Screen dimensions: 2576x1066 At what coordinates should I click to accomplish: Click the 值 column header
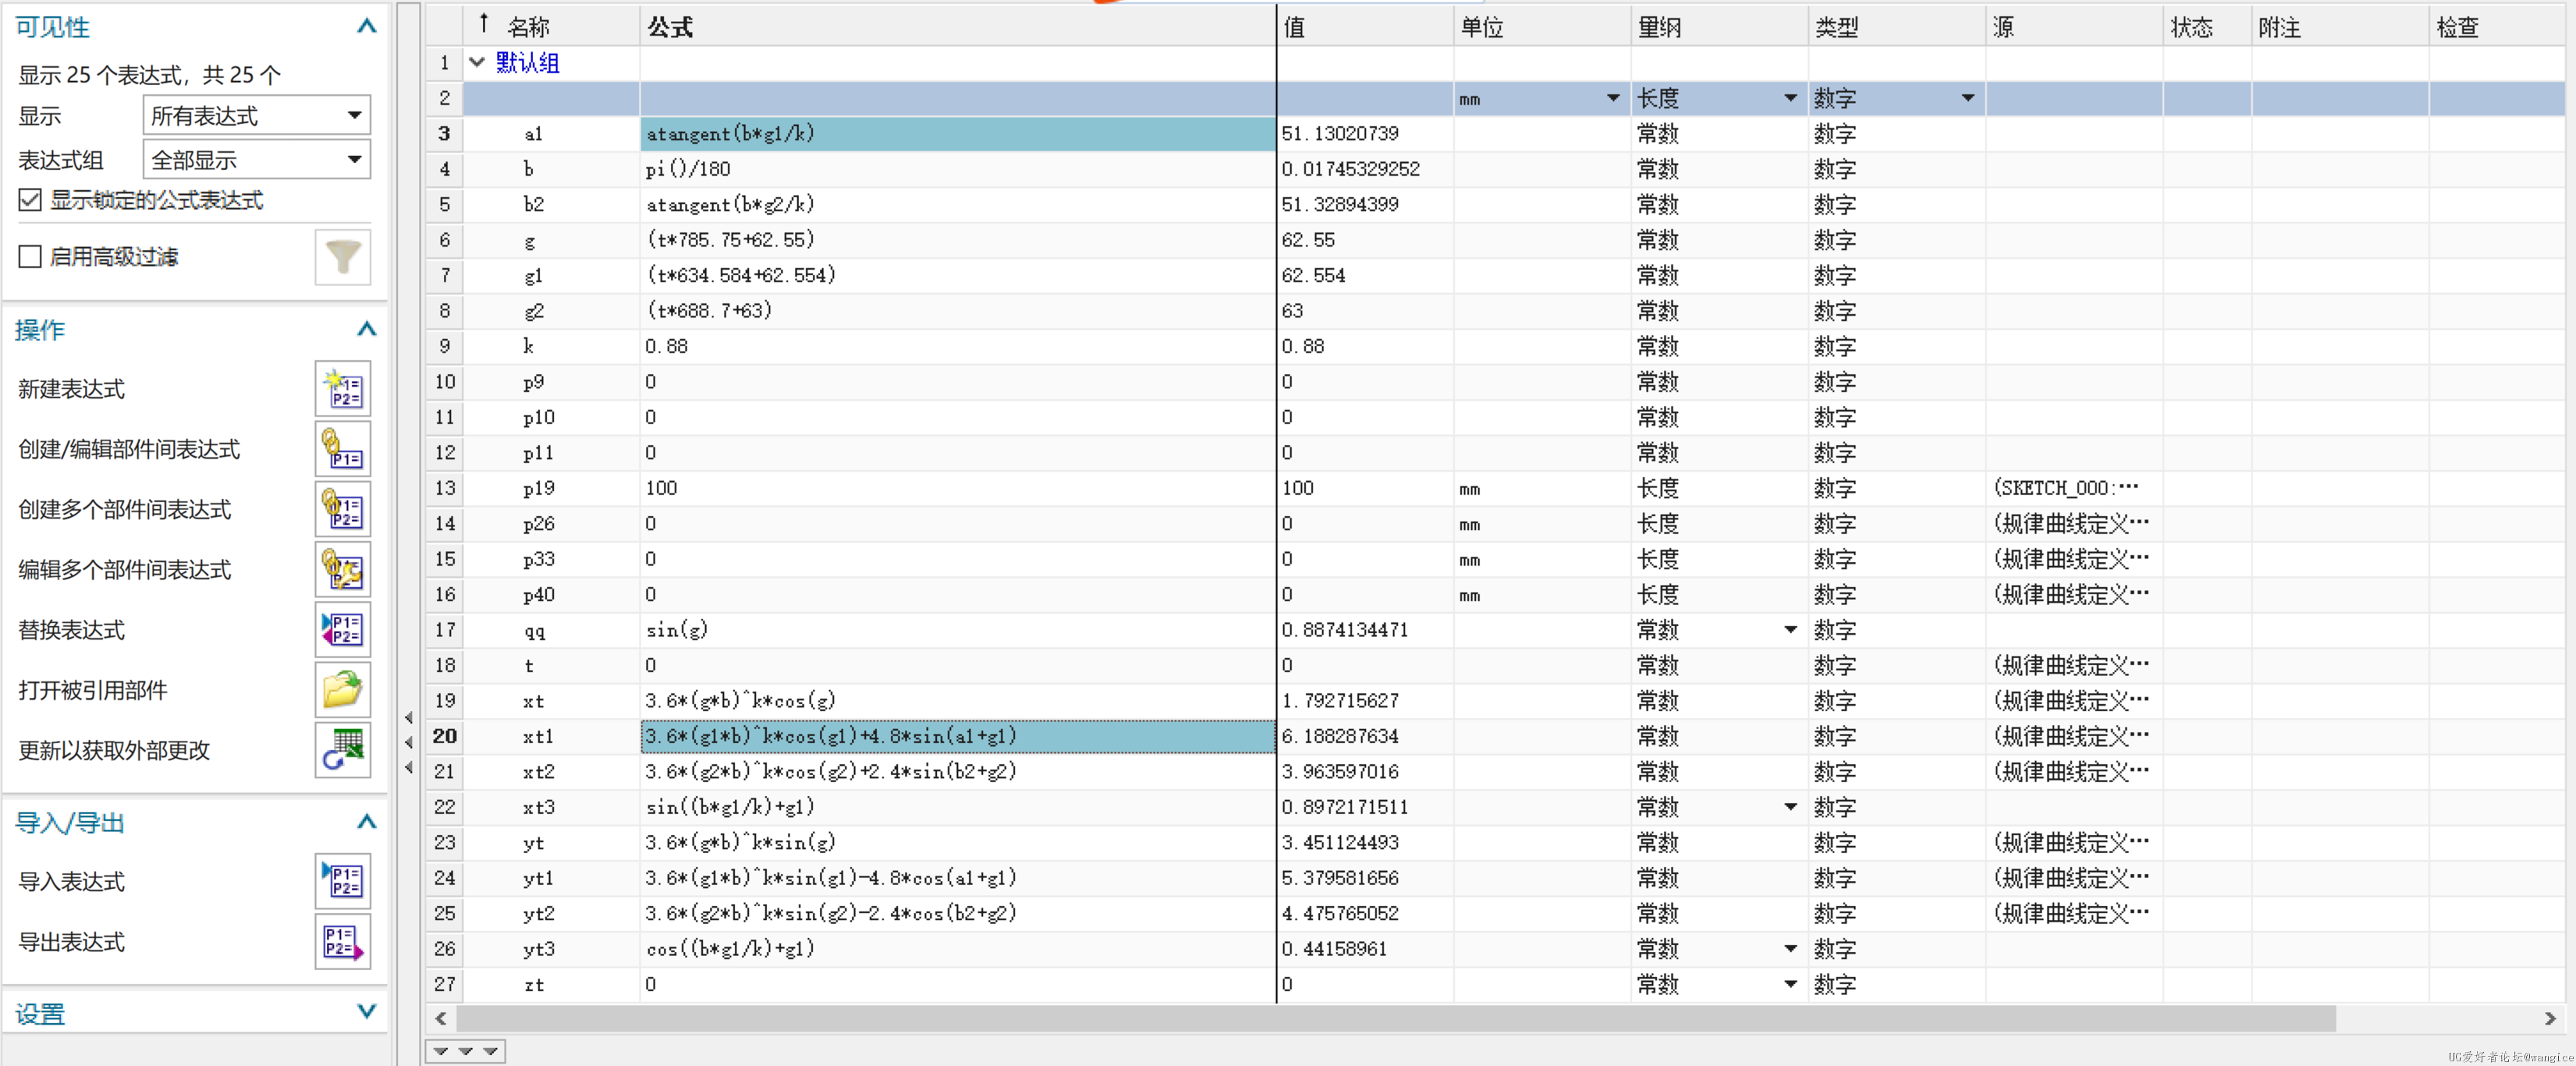pos(1365,26)
